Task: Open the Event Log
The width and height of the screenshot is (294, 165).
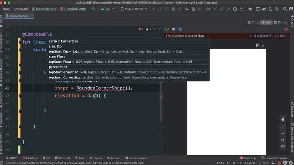Action: tap(248, 158)
